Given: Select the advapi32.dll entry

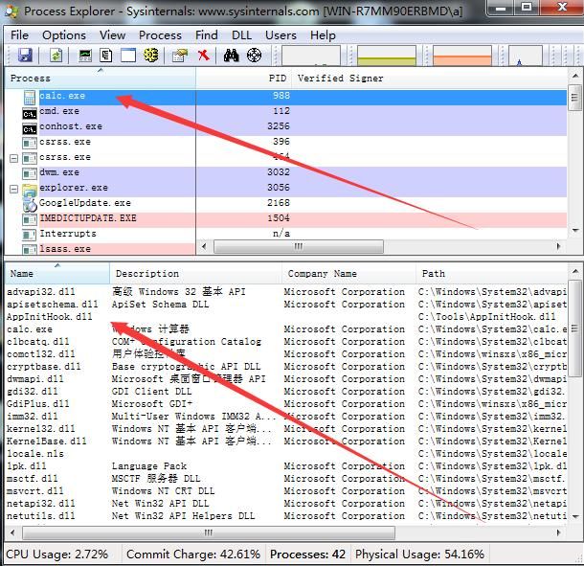Looking at the screenshot, I should pyautogui.click(x=286, y=292).
